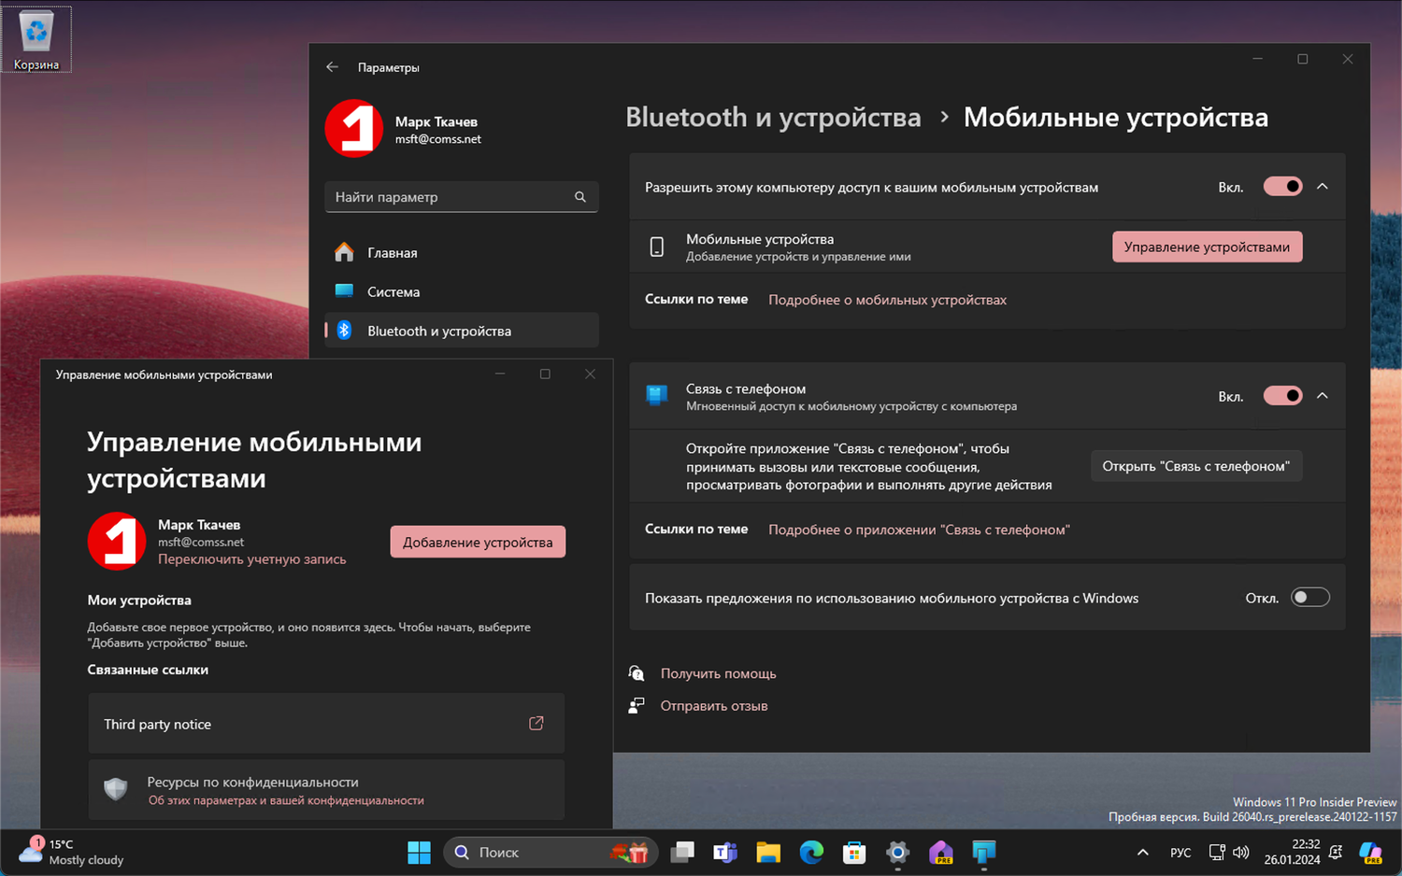Show hidden icons in the system tray
Viewport: 1402px width, 876px height.
tap(1142, 852)
